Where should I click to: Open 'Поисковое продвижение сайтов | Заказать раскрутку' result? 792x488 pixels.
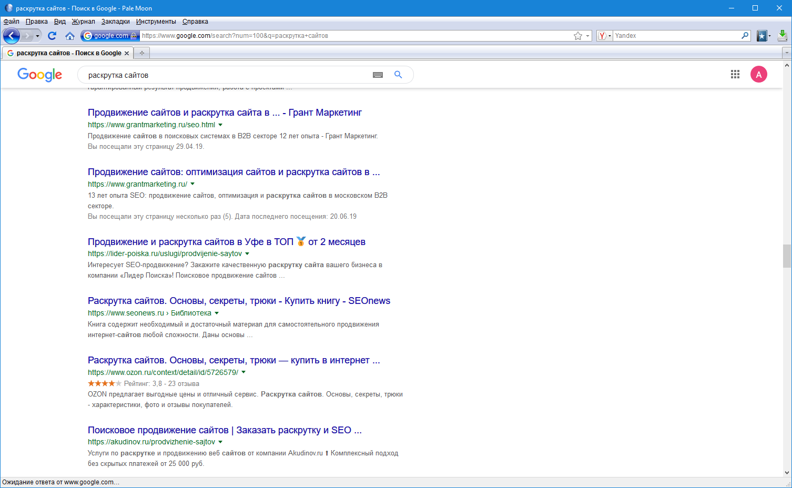point(225,430)
